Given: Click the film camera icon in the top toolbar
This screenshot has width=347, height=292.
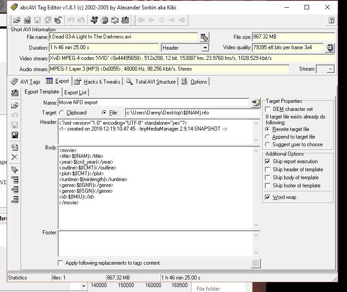Looking at the screenshot, I should click(x=94, y=20).
